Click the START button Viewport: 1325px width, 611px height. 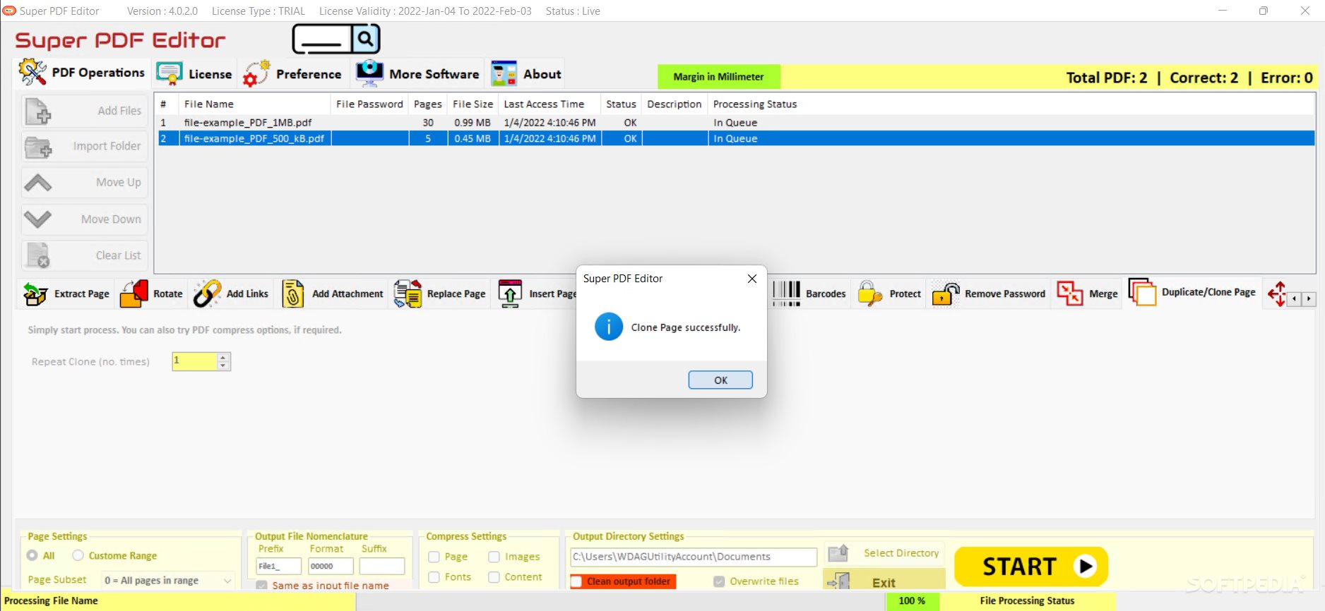click(x=1031, y=566)
